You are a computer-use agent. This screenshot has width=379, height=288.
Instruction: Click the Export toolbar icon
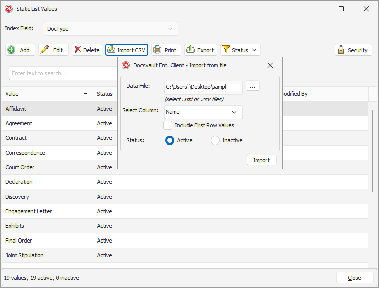coord(191,50)
